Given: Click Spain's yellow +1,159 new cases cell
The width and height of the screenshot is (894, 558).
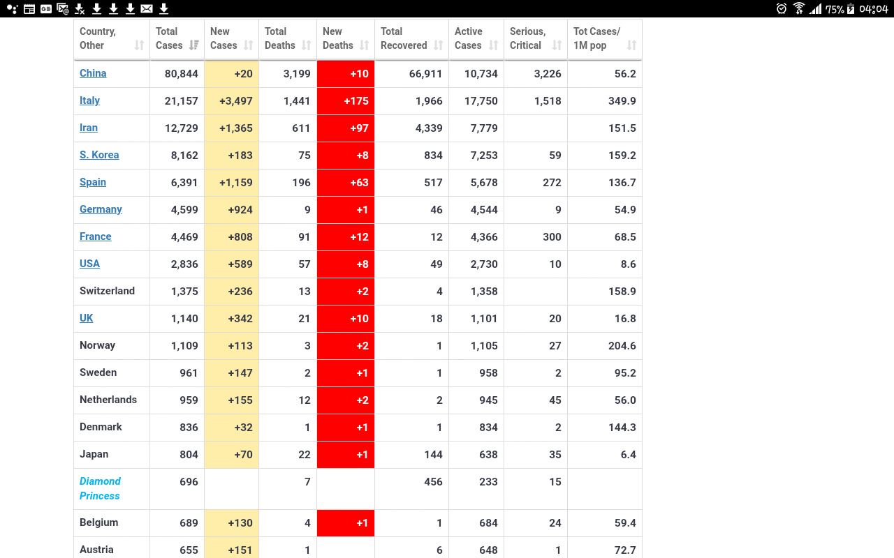Looking at the screenshot, I should click(232, 183).
